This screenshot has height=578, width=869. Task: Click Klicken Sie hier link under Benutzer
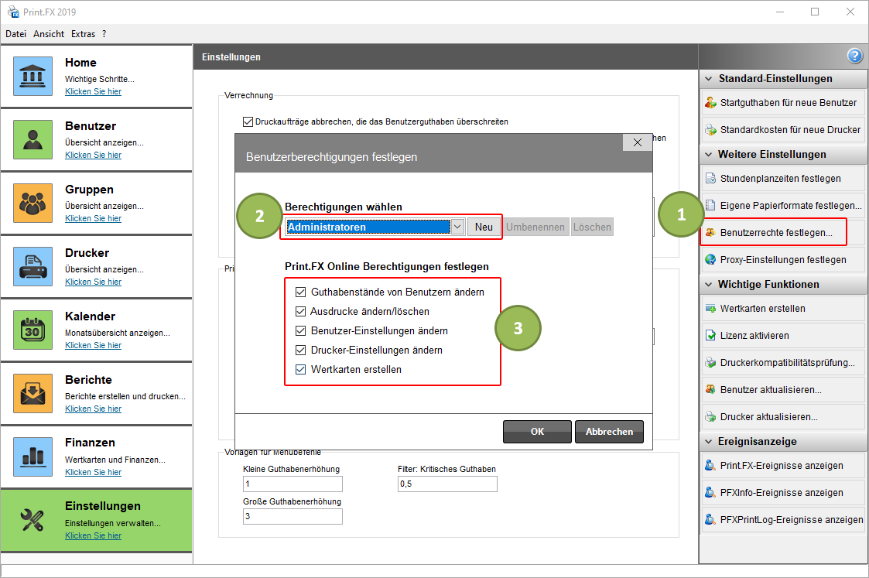pos(93,156)
